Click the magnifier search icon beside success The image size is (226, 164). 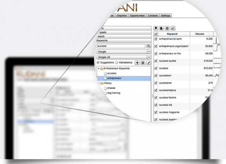(x=148, y=46)
